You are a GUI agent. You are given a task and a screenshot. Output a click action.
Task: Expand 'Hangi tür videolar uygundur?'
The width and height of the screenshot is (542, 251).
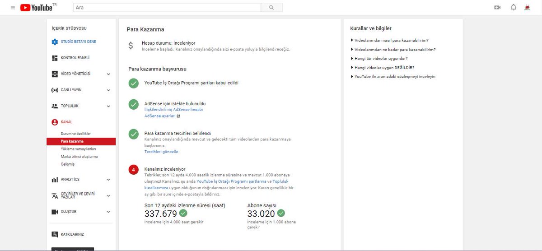[x=379, y=59]
